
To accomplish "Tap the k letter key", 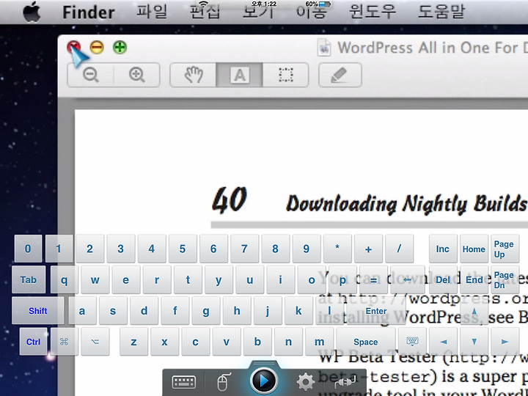I will pyautogui.click(x=298, y=310).
